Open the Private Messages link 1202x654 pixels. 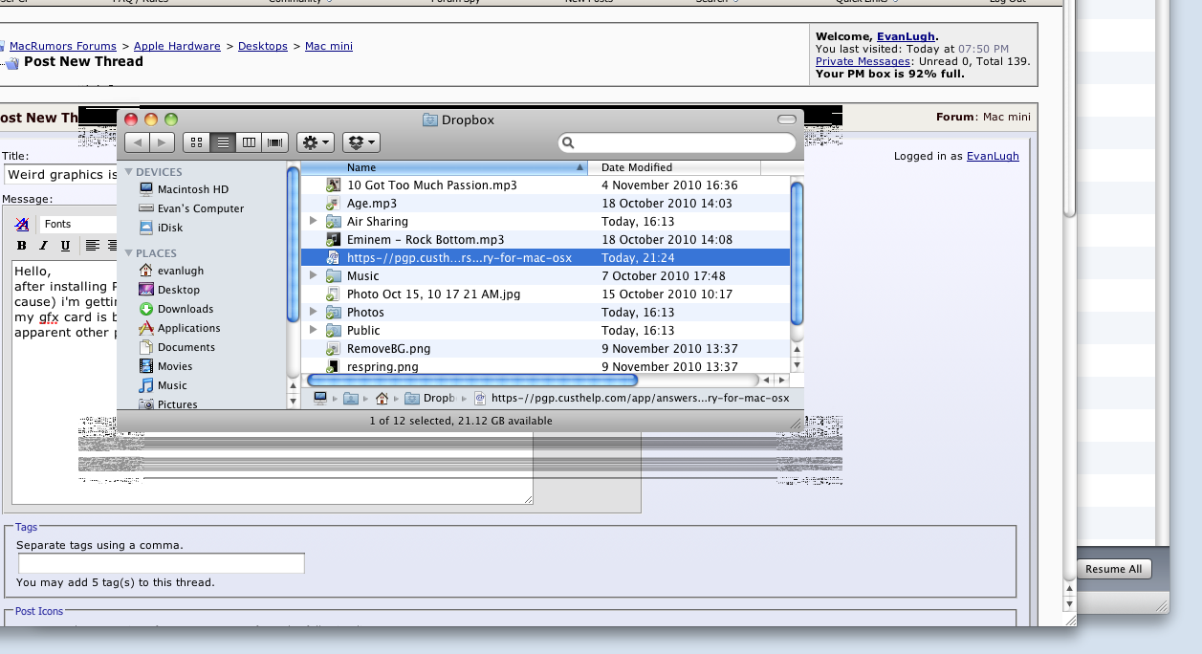(x=863, y=61)
